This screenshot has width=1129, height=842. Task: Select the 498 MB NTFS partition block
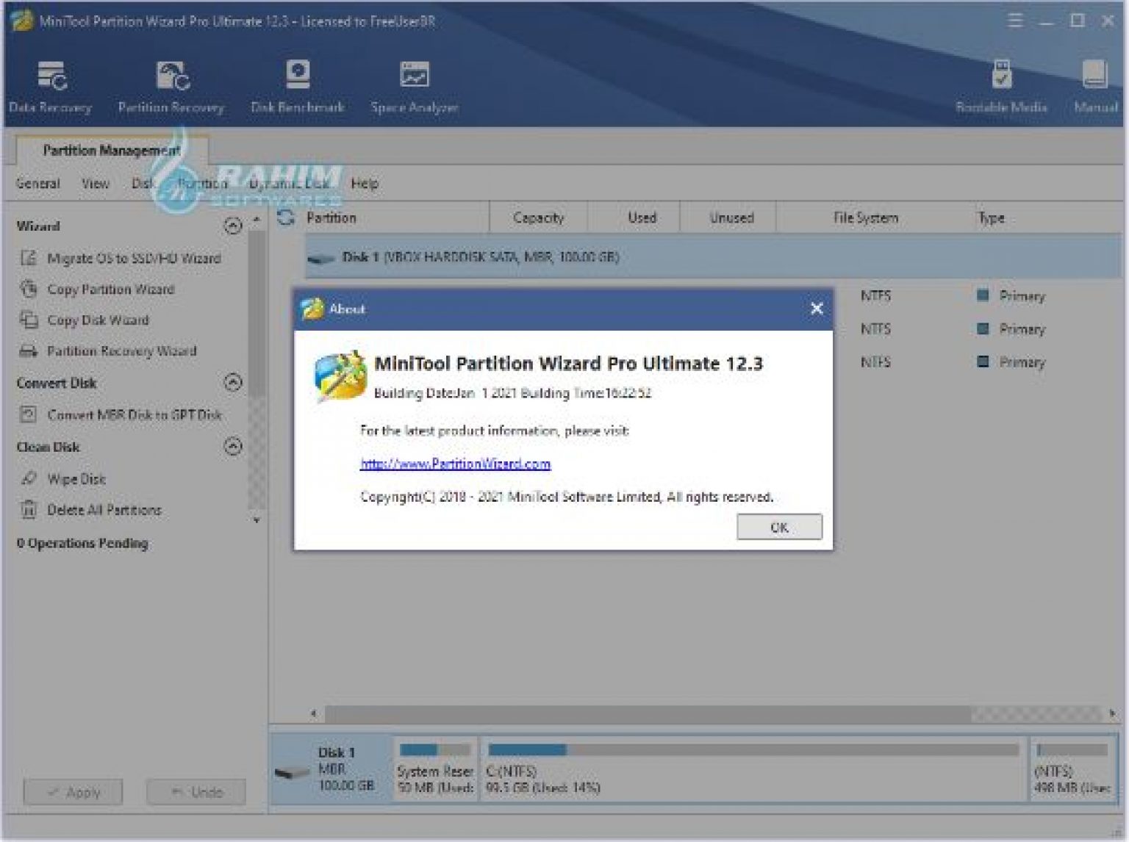tap(1072, 770)
